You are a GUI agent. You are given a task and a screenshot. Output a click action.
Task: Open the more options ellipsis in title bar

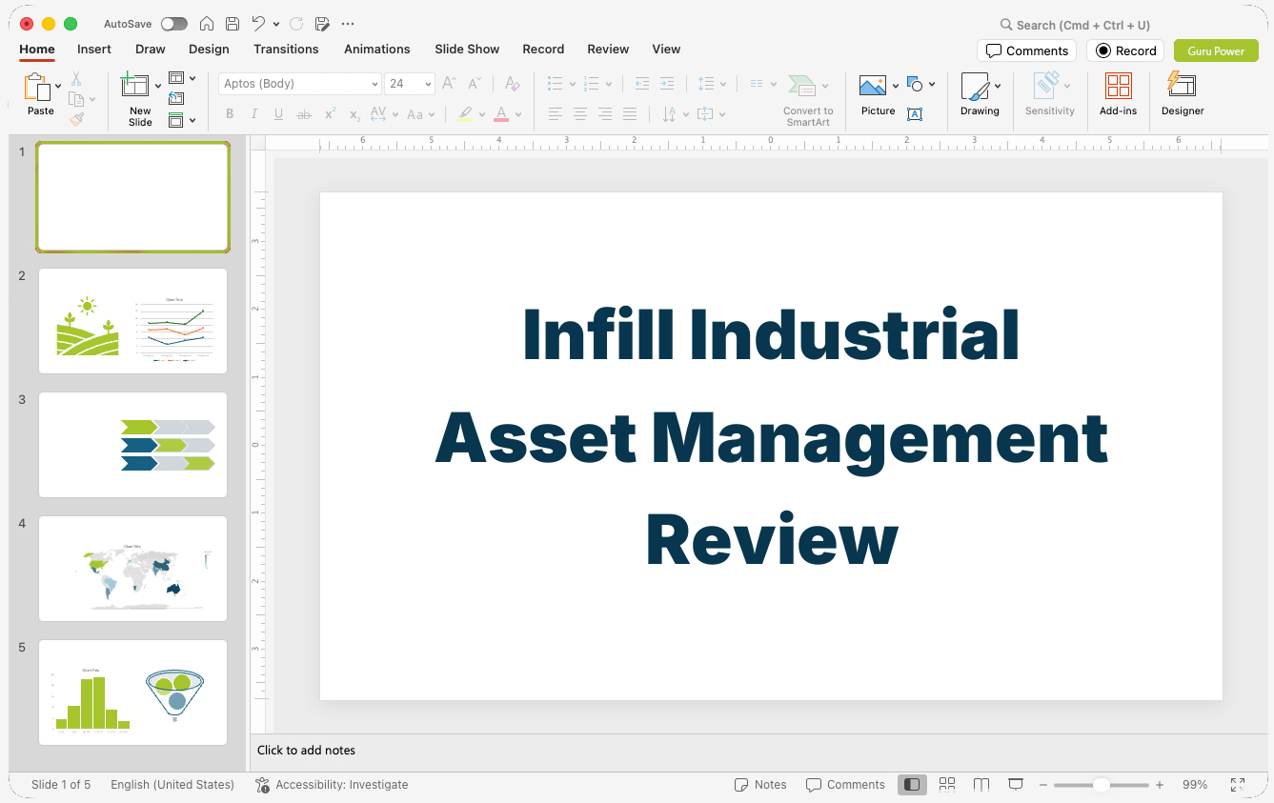click(x=348, y=24)
